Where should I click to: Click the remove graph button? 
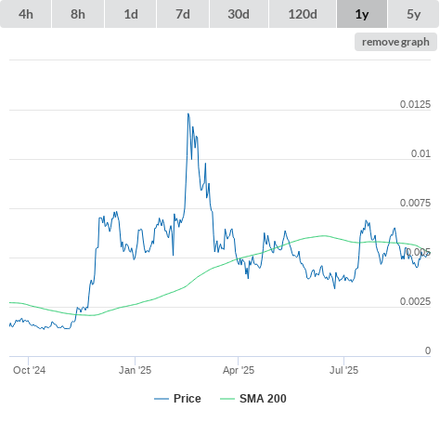(395, 42)
